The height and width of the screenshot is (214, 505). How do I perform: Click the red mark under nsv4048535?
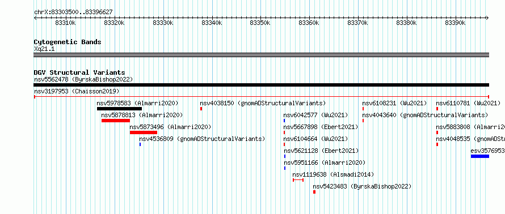coord(437,144)
